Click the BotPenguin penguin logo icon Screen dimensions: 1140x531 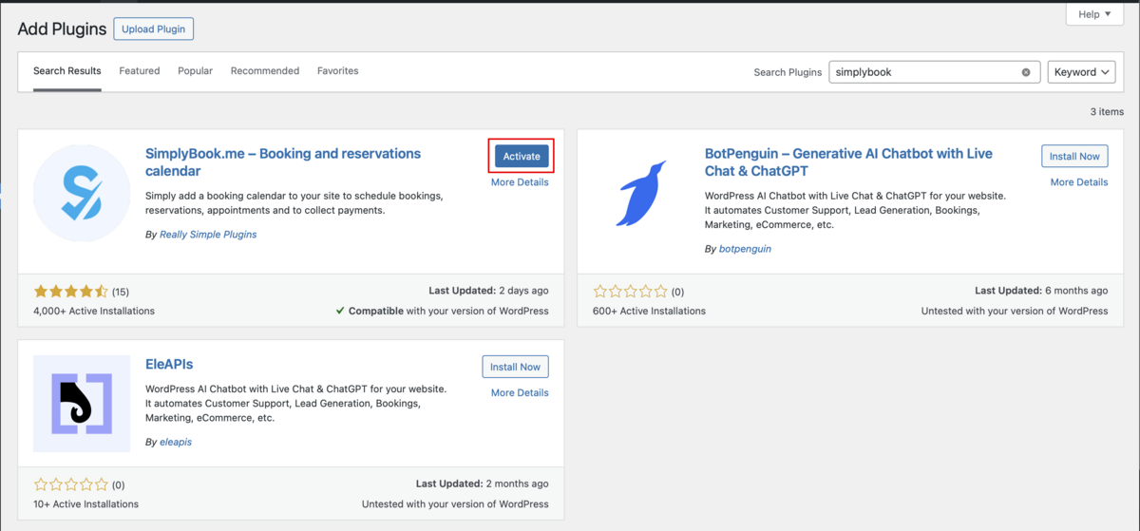click(x=641, y=194)
